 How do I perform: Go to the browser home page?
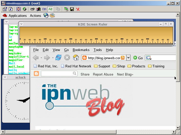coord(76,58)
